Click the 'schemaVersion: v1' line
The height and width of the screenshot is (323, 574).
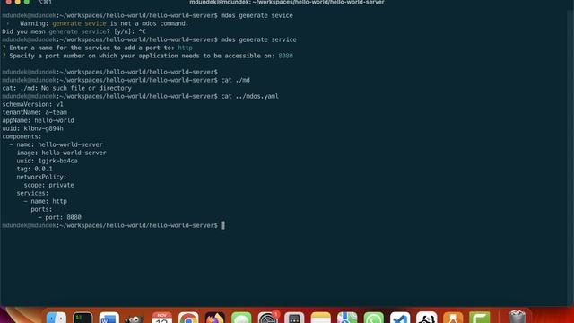click(32, 104)
